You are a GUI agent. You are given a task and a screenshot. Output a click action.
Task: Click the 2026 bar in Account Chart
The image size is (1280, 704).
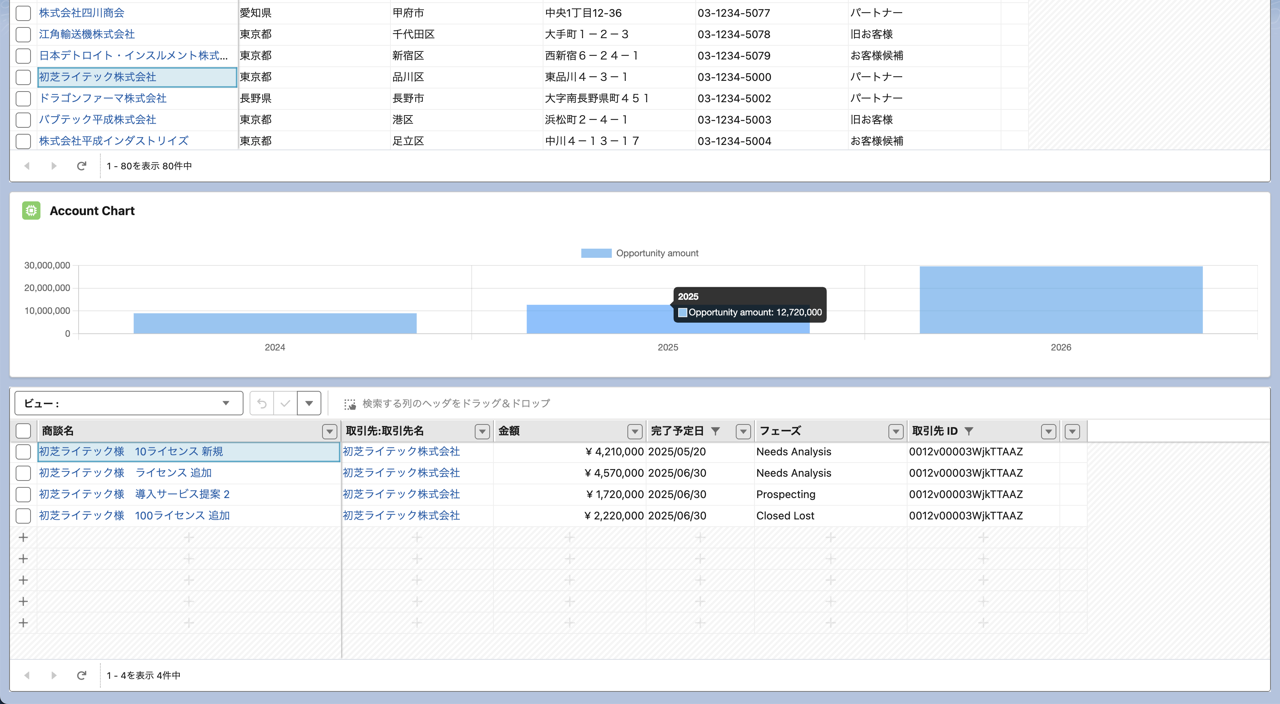coord(1061,300)
